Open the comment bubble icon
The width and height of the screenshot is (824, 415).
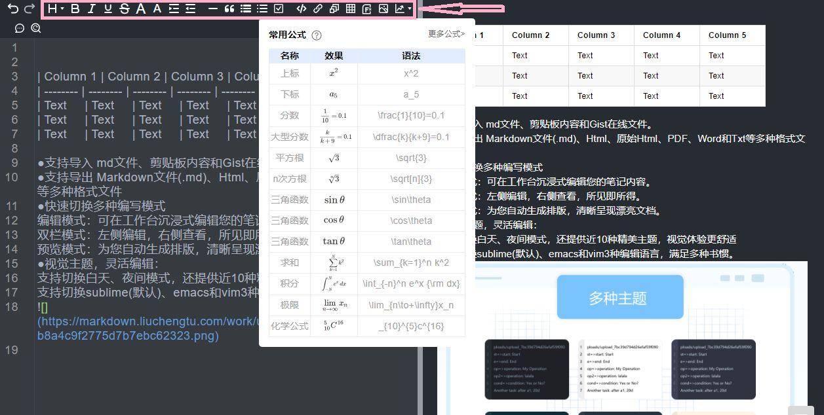[19, 28]
